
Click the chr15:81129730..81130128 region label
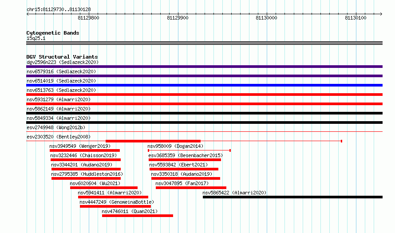[x=59, y=10]
